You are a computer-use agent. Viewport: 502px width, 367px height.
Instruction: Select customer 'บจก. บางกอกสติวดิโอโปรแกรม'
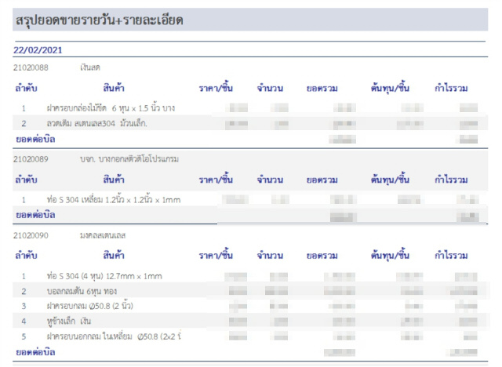coord(129,159)
